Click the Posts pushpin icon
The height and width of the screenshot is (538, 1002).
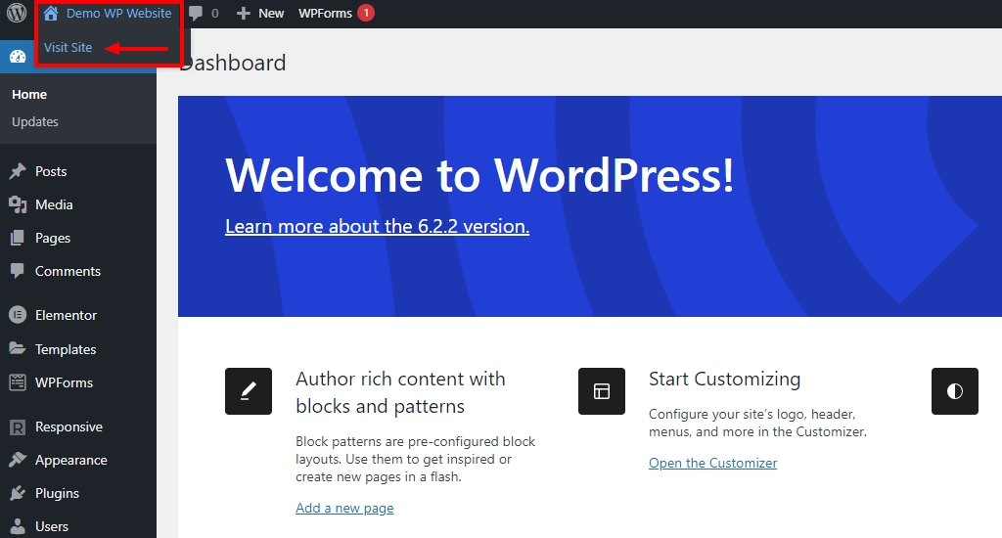tap(18, 171)
